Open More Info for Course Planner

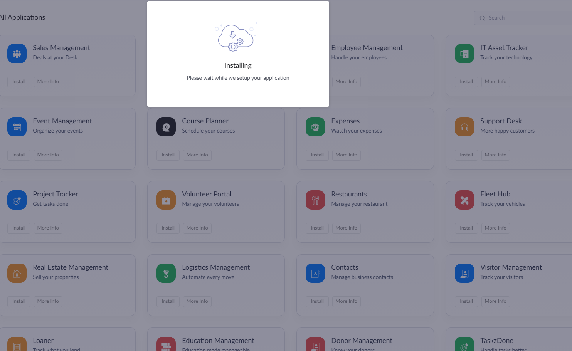[x=197, y=155]
